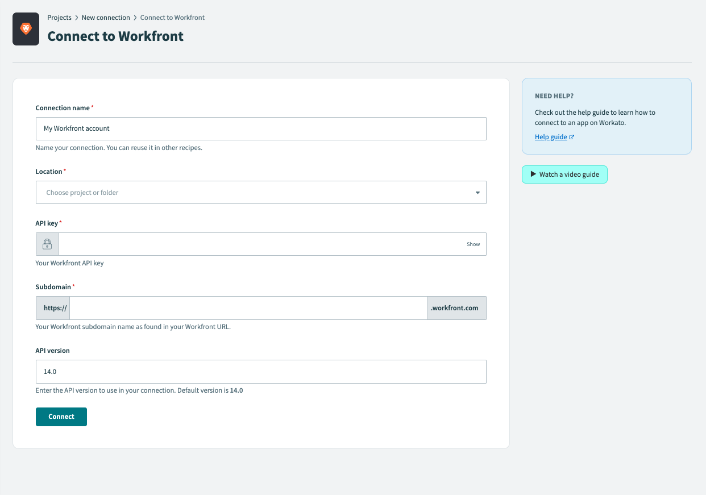Select the Connect to Workfront breadcrumb item
The width and height of the screenshot is (706, 495).
pos(172,18)
